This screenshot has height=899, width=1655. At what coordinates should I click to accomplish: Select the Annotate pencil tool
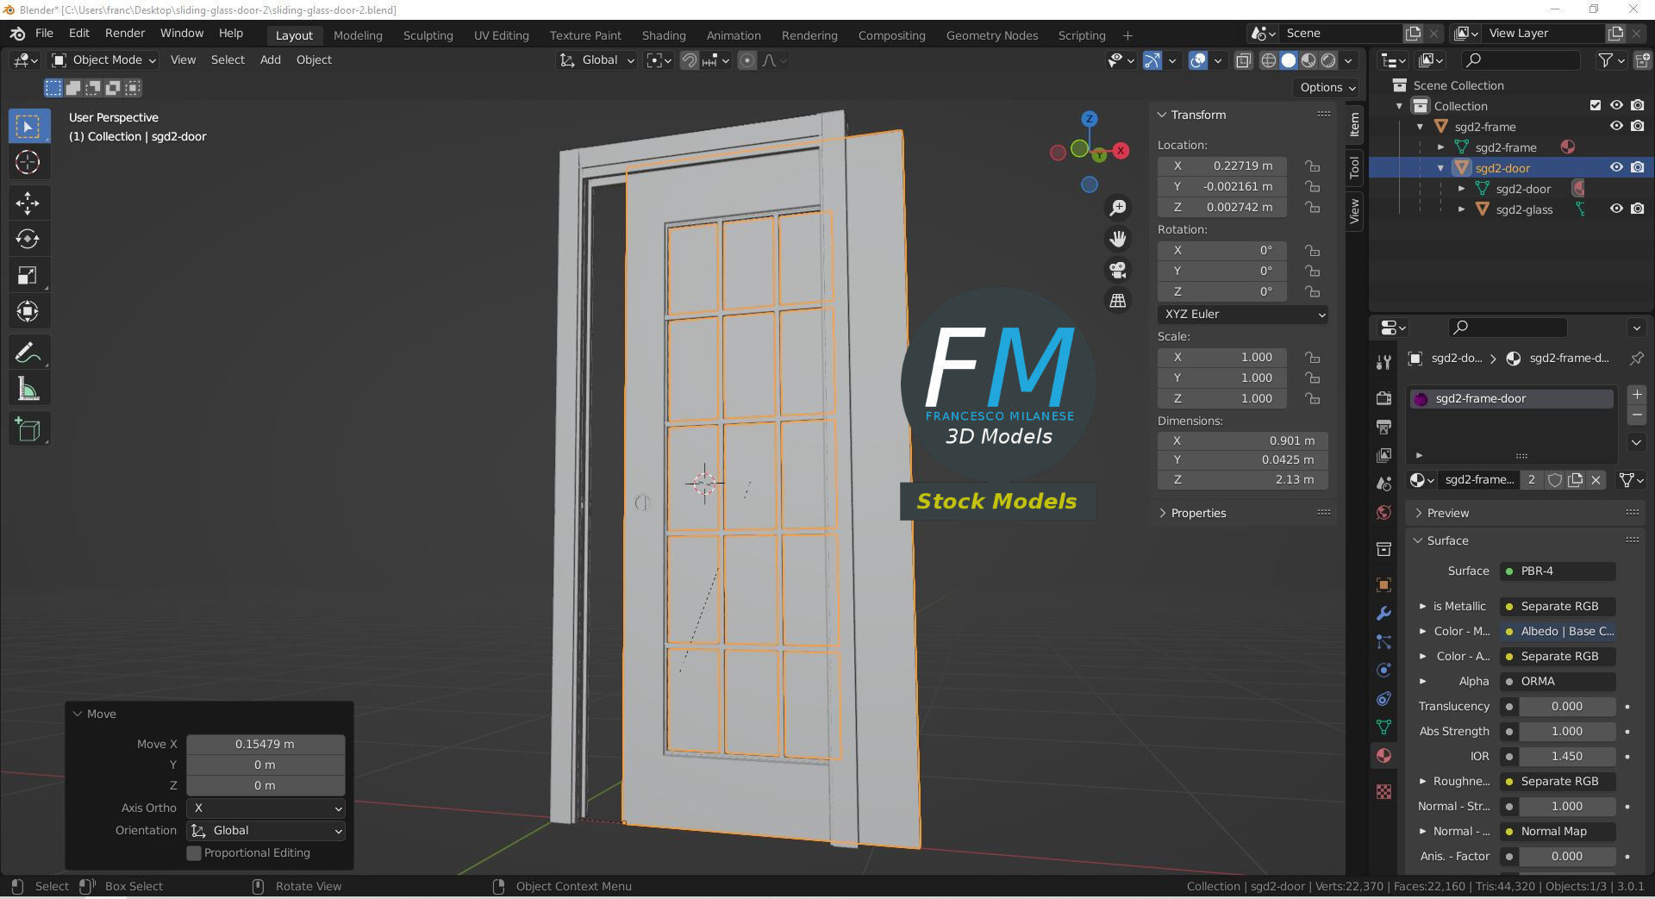coord(28,353)
